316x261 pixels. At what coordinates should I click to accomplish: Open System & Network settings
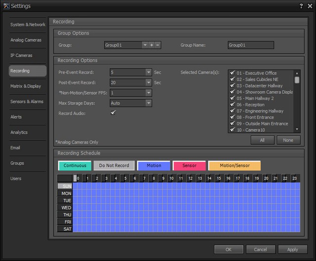[x=28, y=25]
